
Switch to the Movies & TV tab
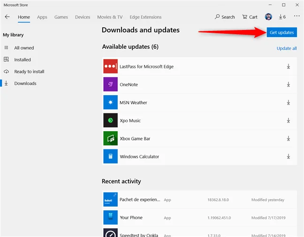[x=110, y=17]
